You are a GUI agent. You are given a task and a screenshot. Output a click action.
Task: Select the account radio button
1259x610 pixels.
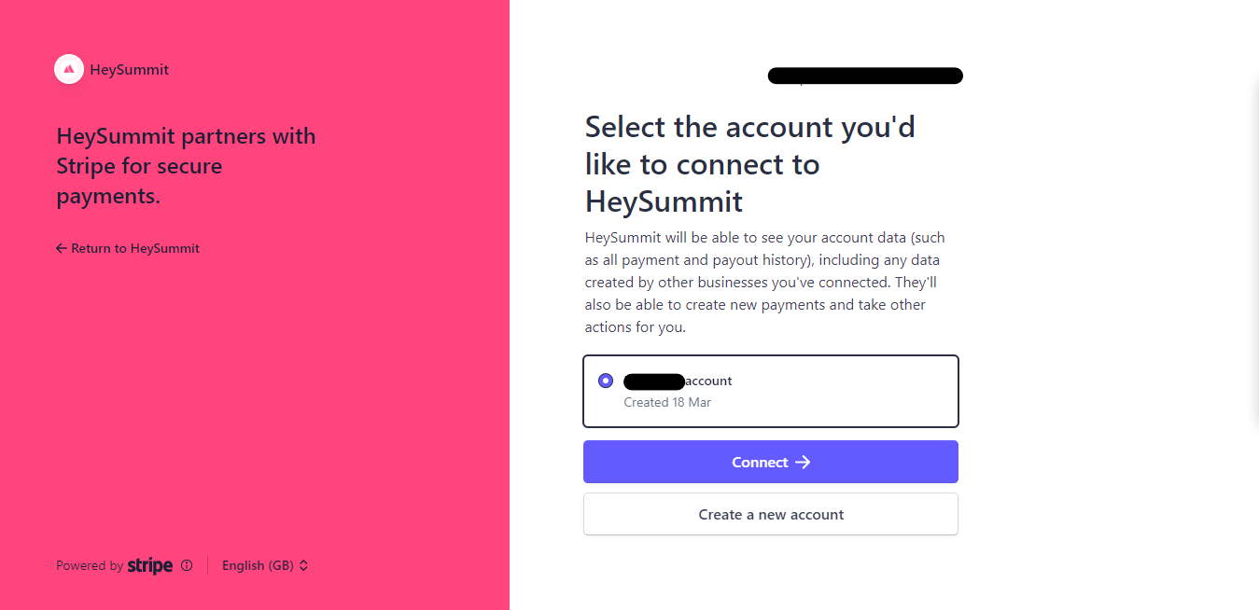(606, 381)
